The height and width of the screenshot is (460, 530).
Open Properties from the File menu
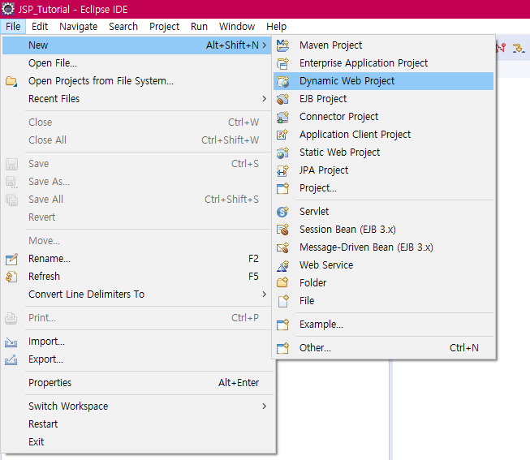point(137,383)
